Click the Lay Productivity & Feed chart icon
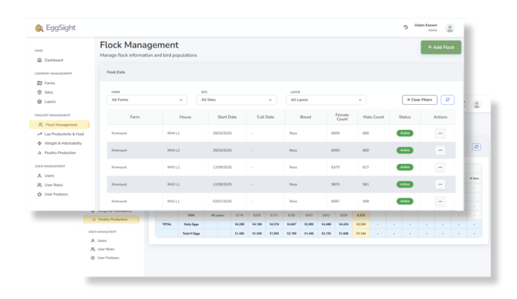 click(40, 134)
